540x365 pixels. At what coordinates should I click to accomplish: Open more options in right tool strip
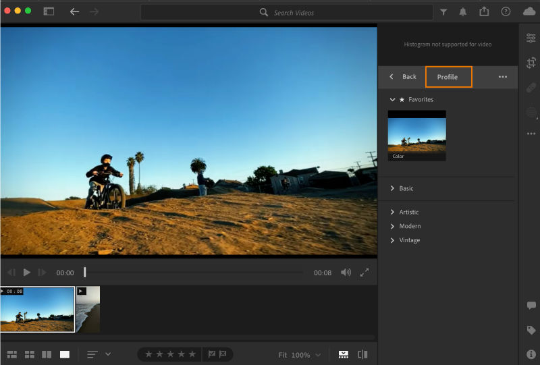pyautogui.click(x=531, y=134)
